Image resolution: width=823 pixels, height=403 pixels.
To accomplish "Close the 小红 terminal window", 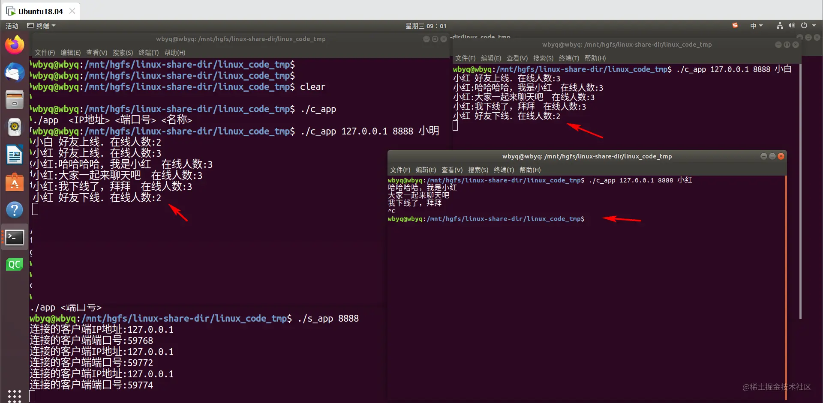I will pos(781,156).
